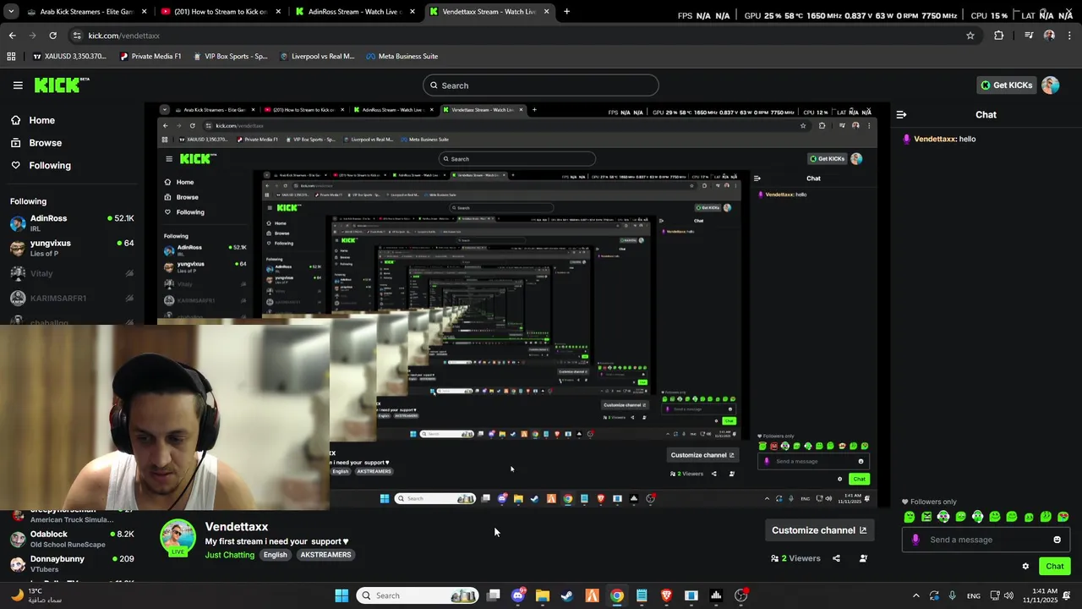Open KARIMSARFR1 channel in sidebar
1082x609 pixels.
click(72, 298)
